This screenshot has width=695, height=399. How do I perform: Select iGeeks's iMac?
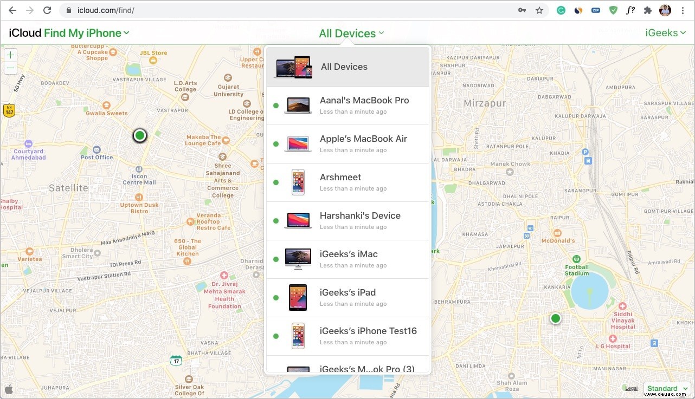point(347,259)
